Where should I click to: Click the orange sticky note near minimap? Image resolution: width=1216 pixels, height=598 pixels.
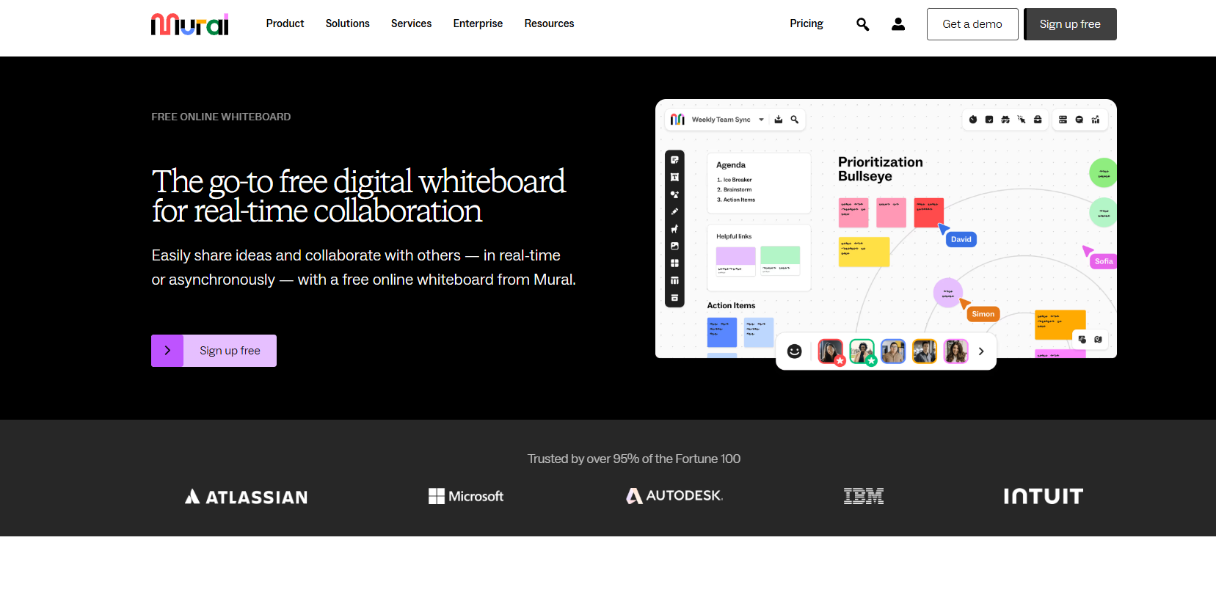coord(1060,324)
